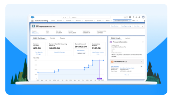Switch to the CALM Dashboard tab

pyautogui.click(x=39, y=38)
